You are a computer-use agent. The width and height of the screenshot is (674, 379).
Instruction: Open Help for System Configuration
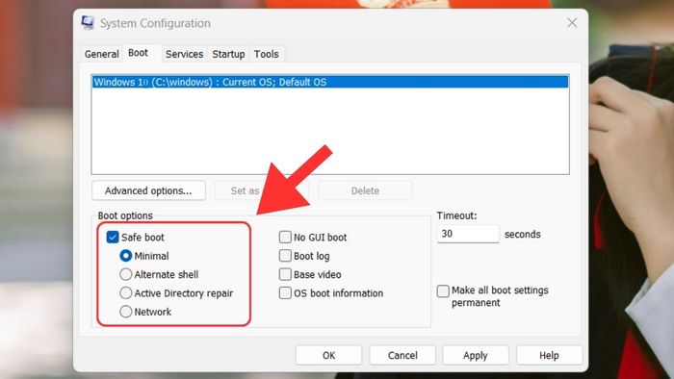tap(549, 355)
